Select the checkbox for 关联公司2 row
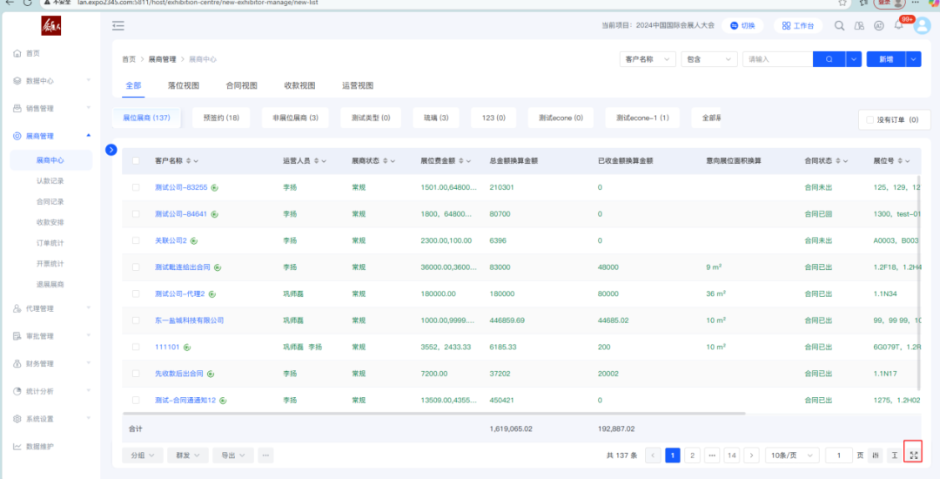This screenshot has height=479, width=940. [x=136, y=240]
